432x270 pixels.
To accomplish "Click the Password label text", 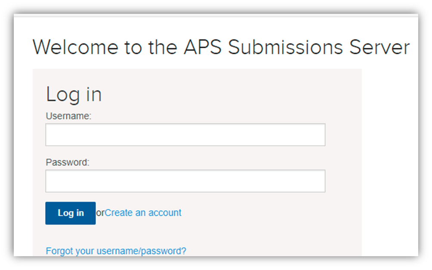I will tap(67, 162).
